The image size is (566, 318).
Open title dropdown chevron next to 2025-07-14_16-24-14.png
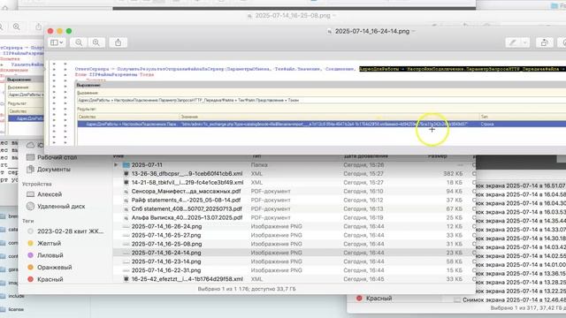pyautogui.click(x=414, y=32)
